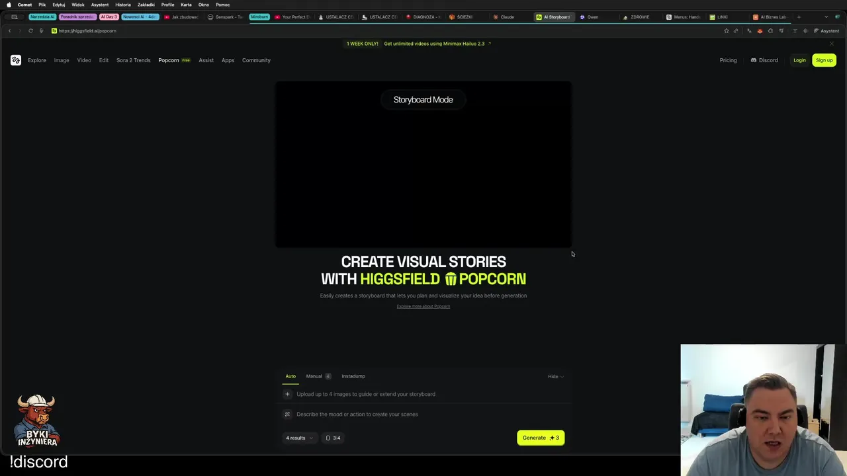The width and height of the screenshot is (847, 476).
Task: Open the Zakładki menu
Action: click(x=146, y=5)
